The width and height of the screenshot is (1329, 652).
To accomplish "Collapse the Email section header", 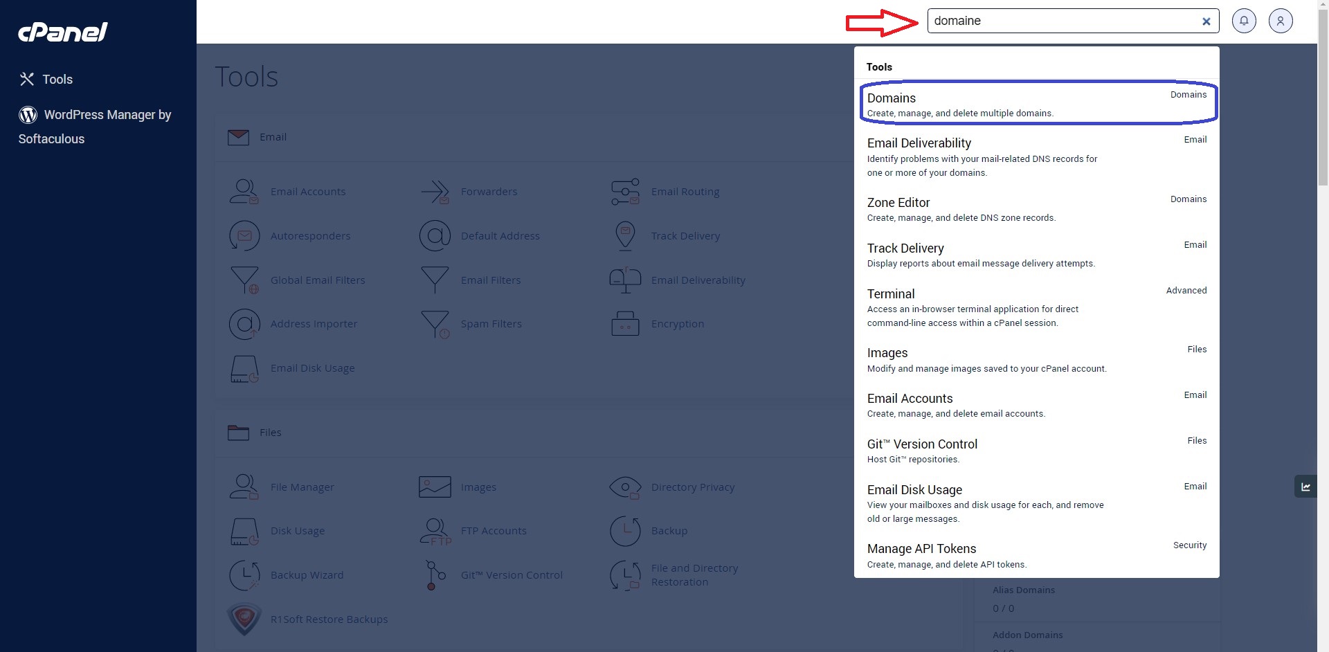I will (x=273, y=137).
